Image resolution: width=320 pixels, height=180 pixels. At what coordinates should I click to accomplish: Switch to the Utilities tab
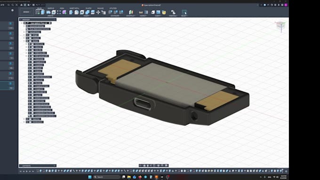pyautogui.click(x=113, y=8)
